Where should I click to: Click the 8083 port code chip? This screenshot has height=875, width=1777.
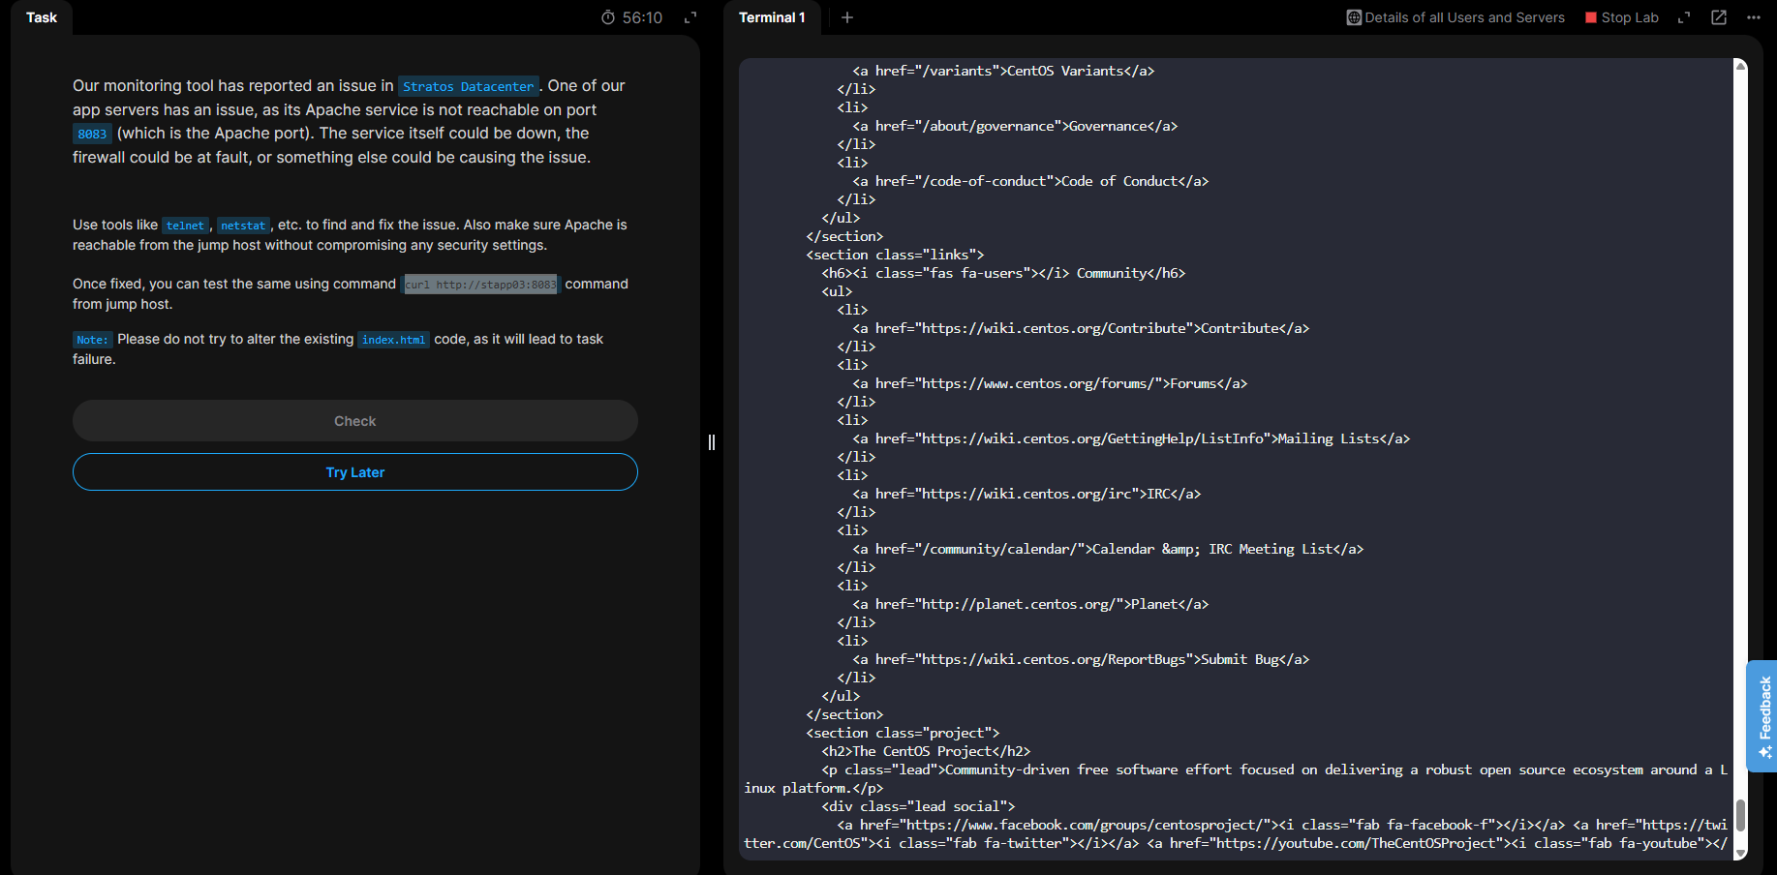tap(92, 134)
